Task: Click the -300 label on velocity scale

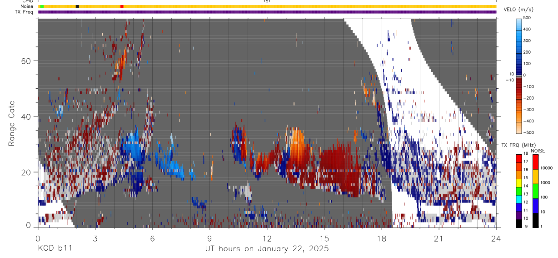Action: (528, 110)
